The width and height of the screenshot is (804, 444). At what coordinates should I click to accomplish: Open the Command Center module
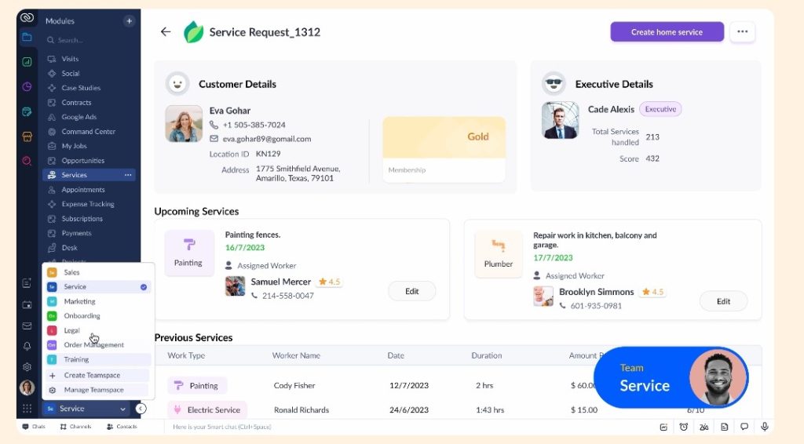pyautogui.click(x=89, y=132)
